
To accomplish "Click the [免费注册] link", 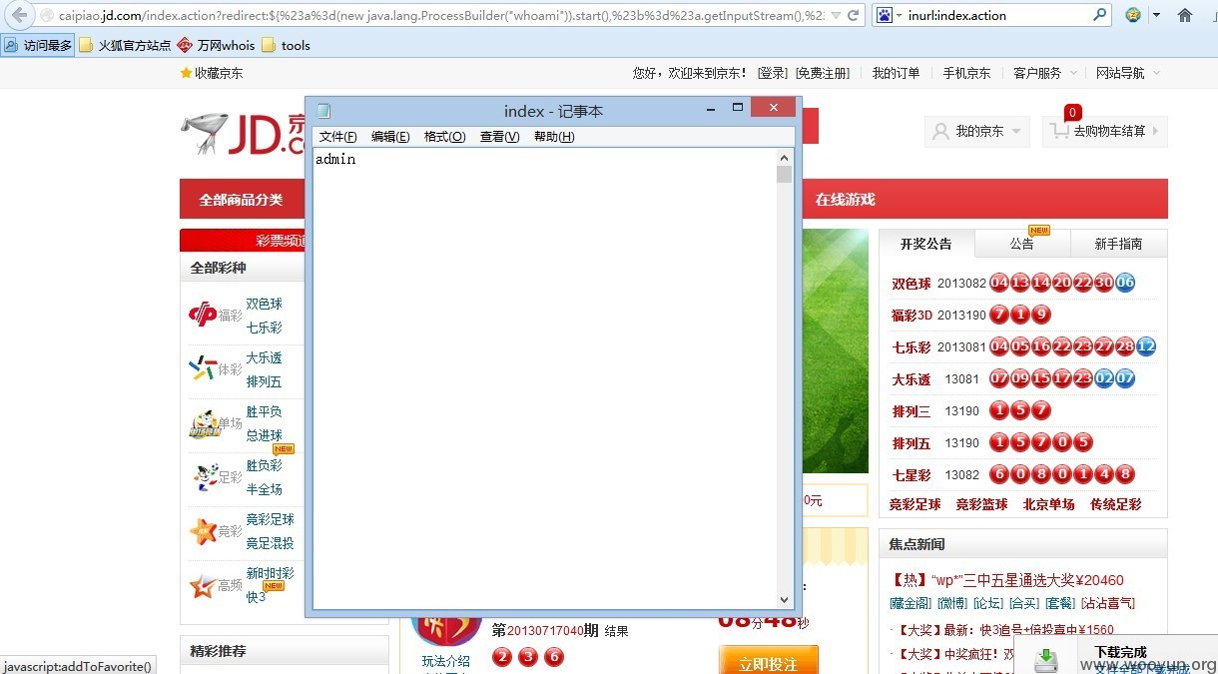I will [x=823, y=73].
